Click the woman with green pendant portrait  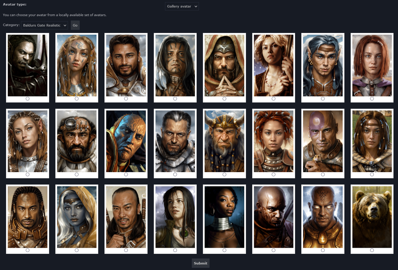(175, 217)
